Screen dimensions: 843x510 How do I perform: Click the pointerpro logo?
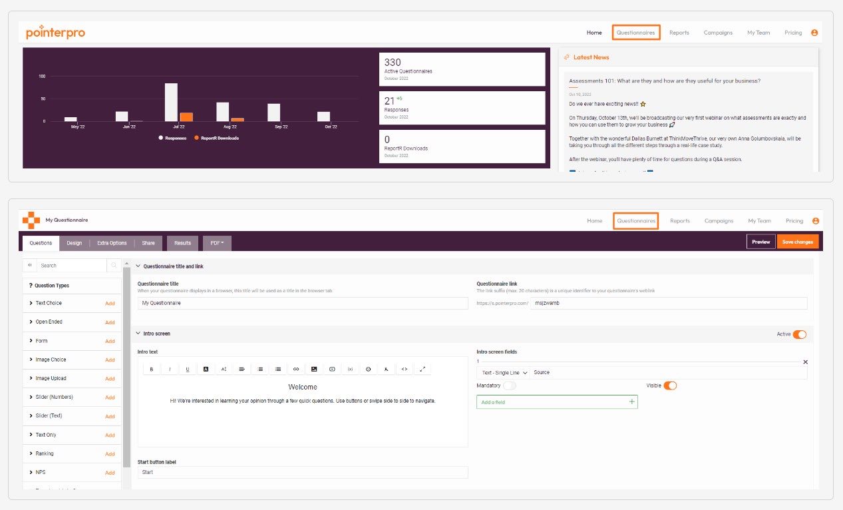coord(55,31)
